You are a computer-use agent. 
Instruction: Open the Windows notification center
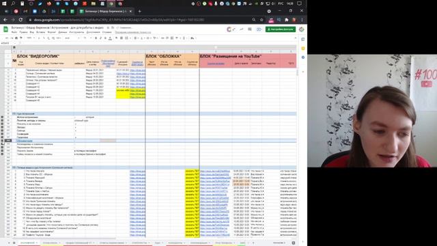coord(299,3)
